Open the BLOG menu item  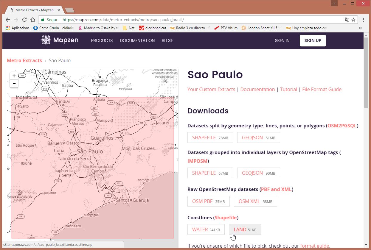167,40
